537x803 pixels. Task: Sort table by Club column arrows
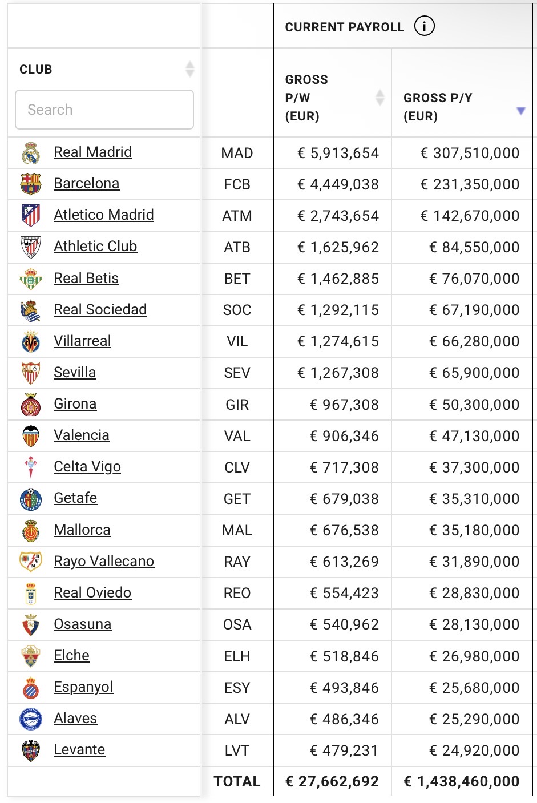pyautogui.click(x=190, y=70)
